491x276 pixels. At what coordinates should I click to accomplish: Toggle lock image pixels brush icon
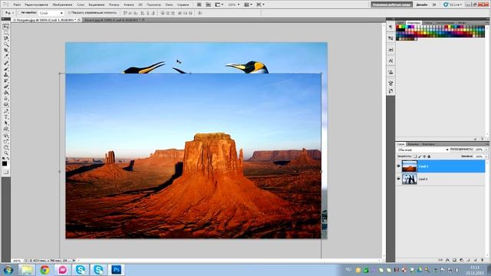420,156
